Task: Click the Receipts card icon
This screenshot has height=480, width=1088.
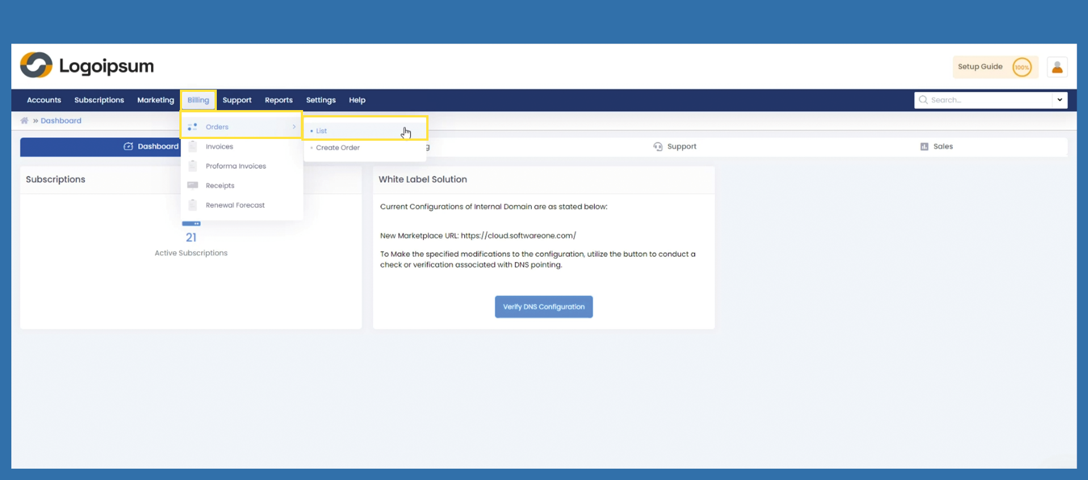Action: [x=193, y=186]
